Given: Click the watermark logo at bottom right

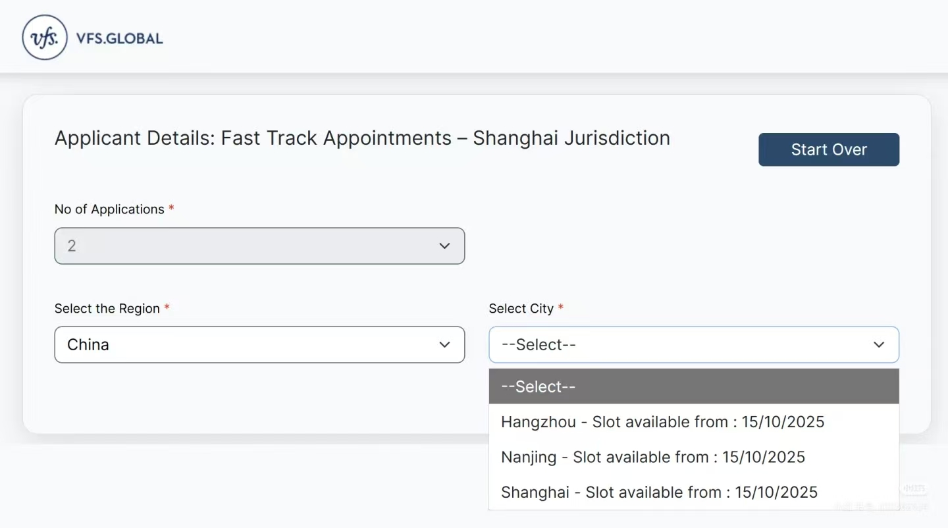Looking at the screenshot, I should 914,489.
